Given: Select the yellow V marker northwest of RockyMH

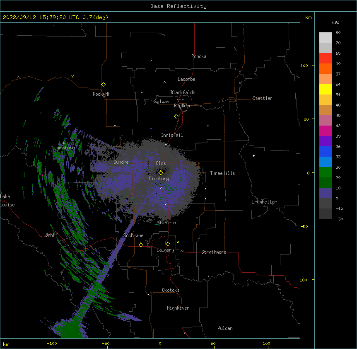Looking at the screenshot, I should click(72, 76).
